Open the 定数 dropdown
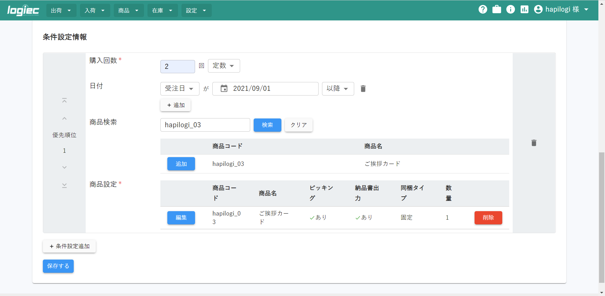This screenshot has height=296, width=605. tap(224, 66)
